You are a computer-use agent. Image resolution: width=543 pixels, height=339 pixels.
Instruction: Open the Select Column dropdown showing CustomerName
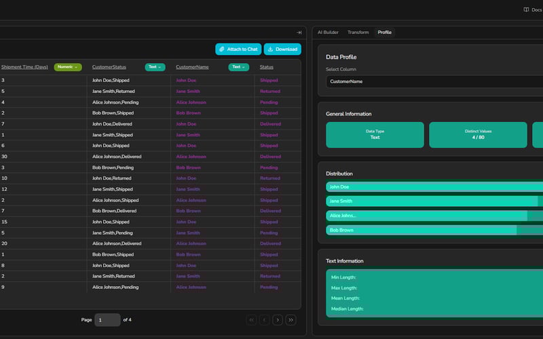(434, 81)
